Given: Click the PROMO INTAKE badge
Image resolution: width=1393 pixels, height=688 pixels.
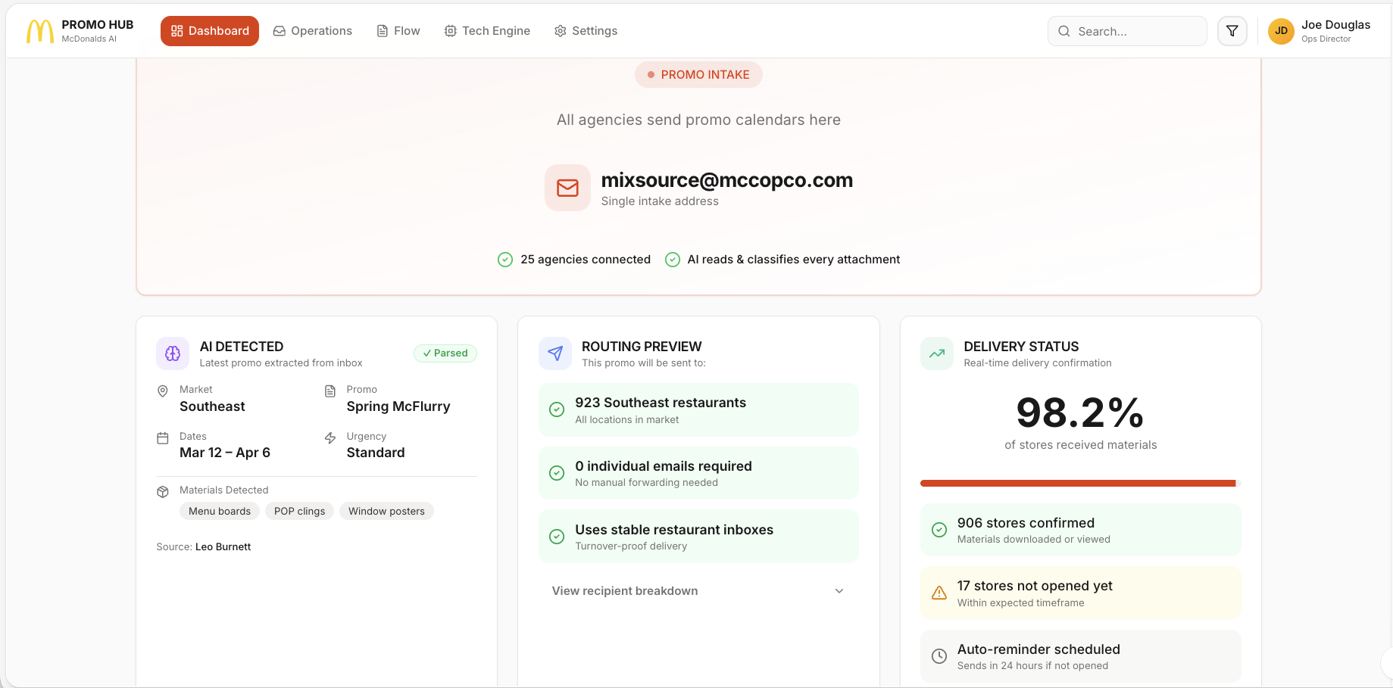Looking at the screenshot, I should pos(698,75).
